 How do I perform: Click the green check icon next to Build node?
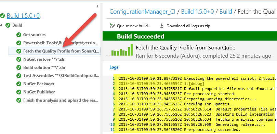tap(8, 25)
